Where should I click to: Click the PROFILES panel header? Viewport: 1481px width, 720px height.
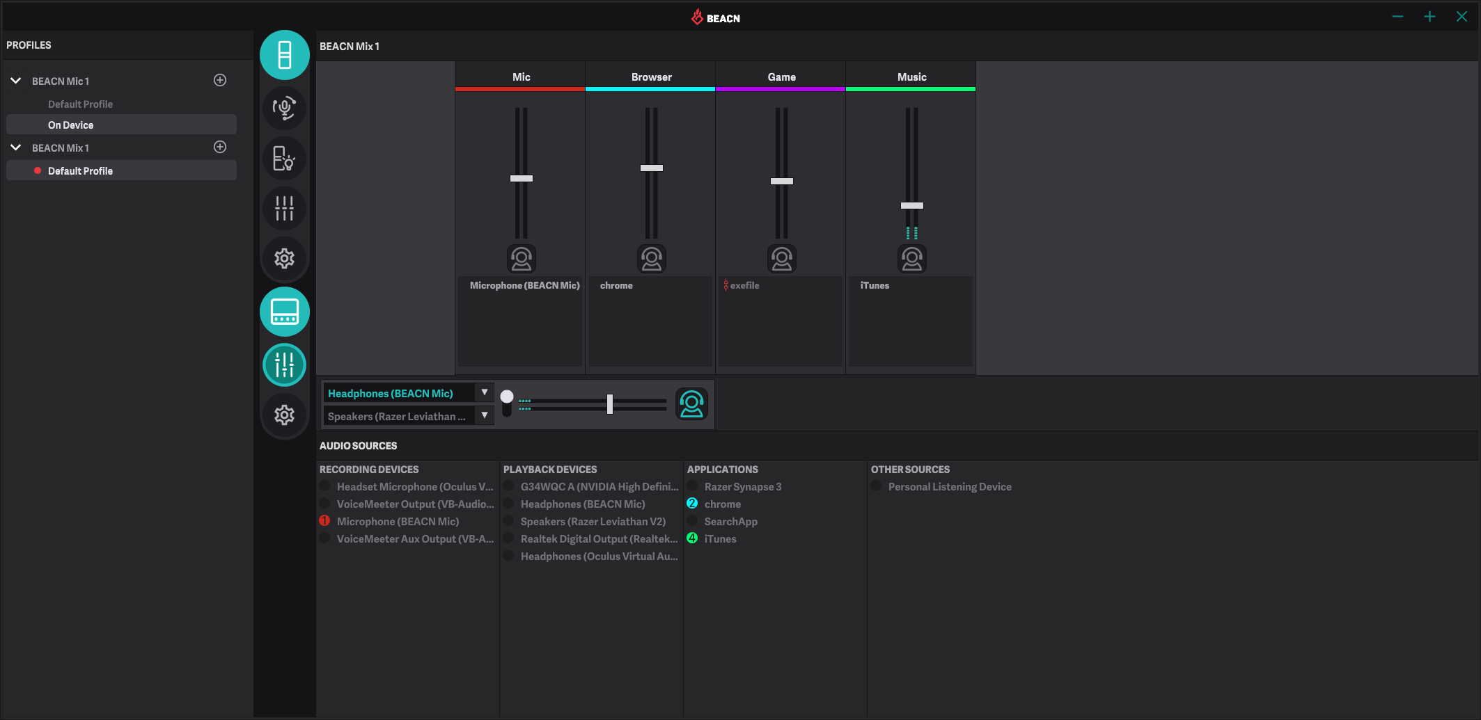[x=29, y=45]
